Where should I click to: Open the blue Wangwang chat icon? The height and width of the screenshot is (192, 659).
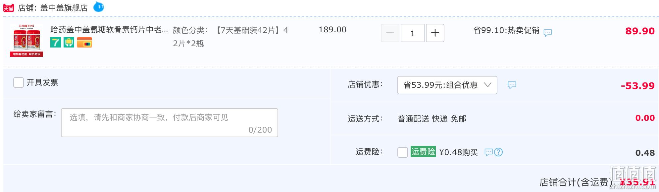click(99, 7)
